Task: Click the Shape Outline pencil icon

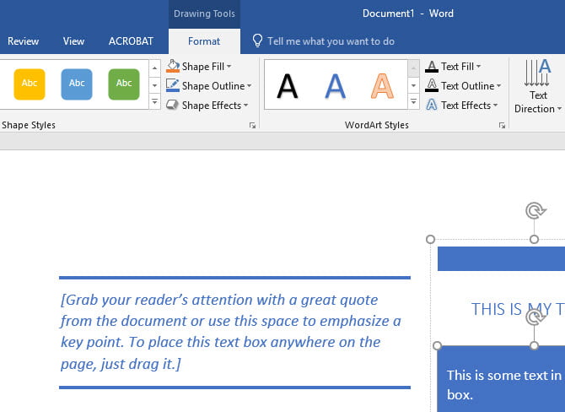Action: tap(173, 85)
